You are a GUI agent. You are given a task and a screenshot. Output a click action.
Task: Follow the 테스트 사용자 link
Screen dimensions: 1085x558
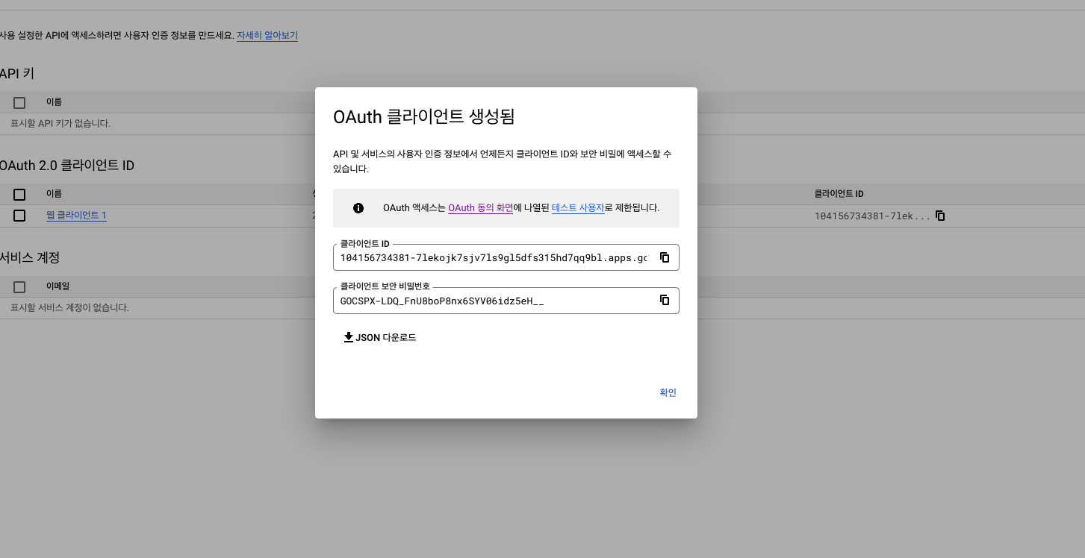point(577,208)
